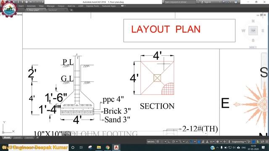Viewport: 269px width, 151px height.
Task: Open the Annotate ribbon tab
Action: [31, 6]
